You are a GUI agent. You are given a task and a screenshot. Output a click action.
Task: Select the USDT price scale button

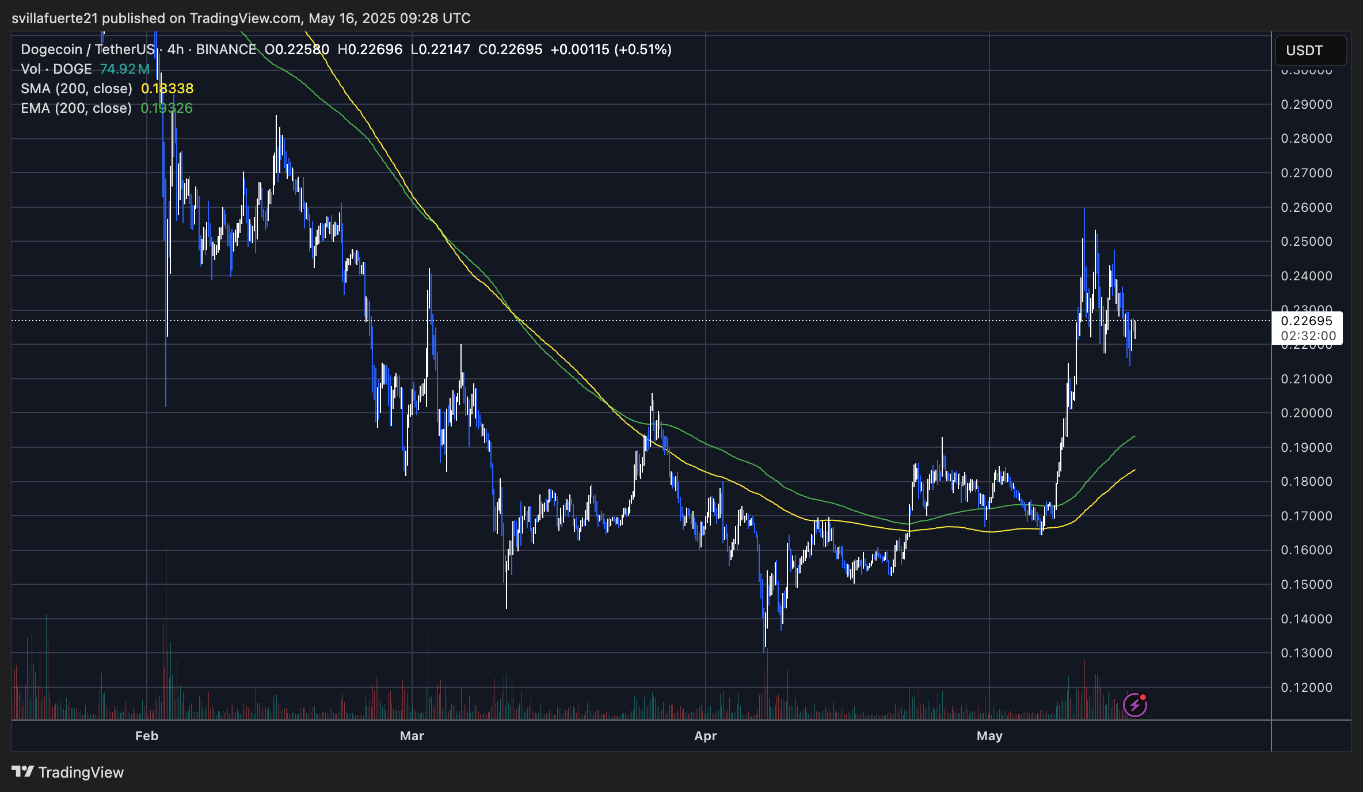[x=1311, y=51]
